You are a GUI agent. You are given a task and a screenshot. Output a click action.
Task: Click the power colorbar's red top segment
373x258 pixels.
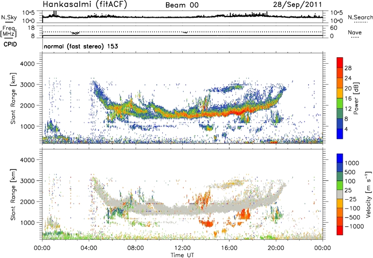click(340, 63)
